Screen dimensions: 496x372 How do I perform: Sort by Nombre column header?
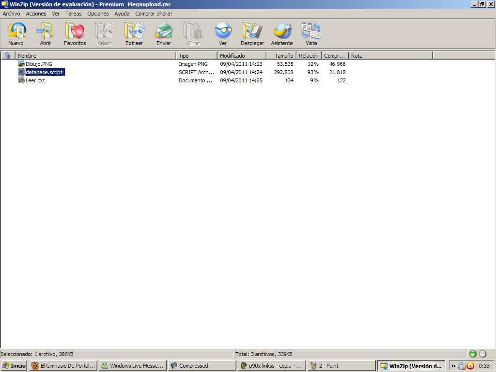coord(95,56)
